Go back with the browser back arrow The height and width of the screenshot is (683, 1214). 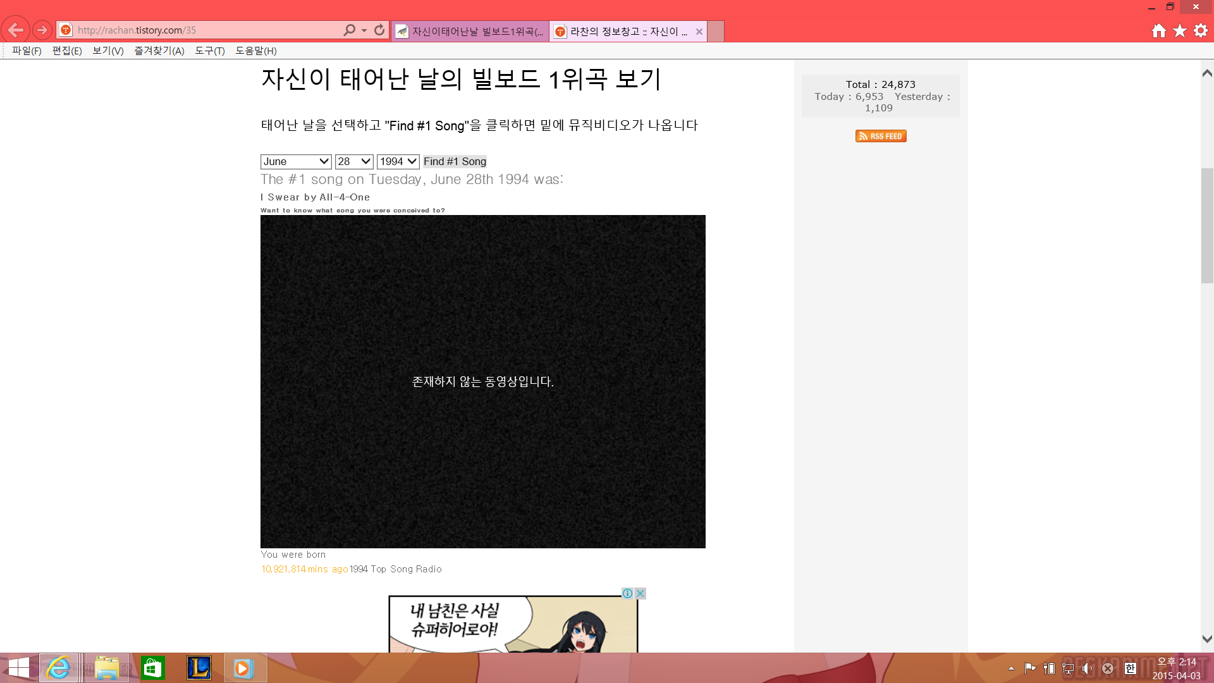point(16,30)
